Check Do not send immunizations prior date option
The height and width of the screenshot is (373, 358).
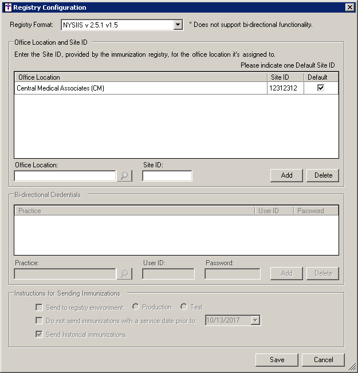40,321
